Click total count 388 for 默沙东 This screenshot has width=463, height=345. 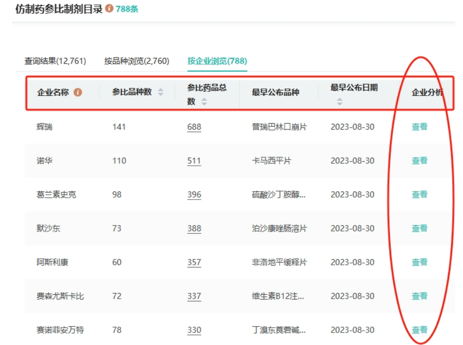(x=194, y=228)
